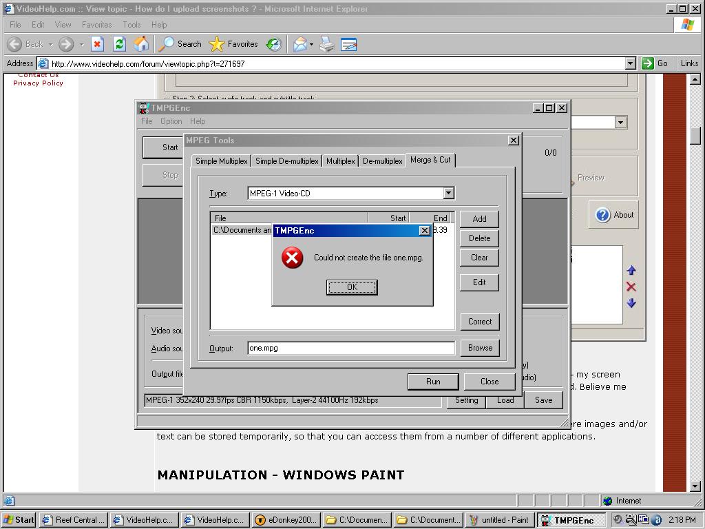Viewport: 705px width, 529px height.
Task: Click the File column header
Action: [288, 218]
